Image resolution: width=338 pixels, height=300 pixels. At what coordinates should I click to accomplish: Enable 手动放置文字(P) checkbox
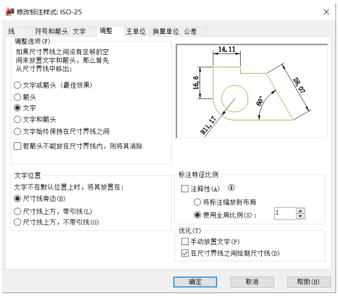click(185, 241)
